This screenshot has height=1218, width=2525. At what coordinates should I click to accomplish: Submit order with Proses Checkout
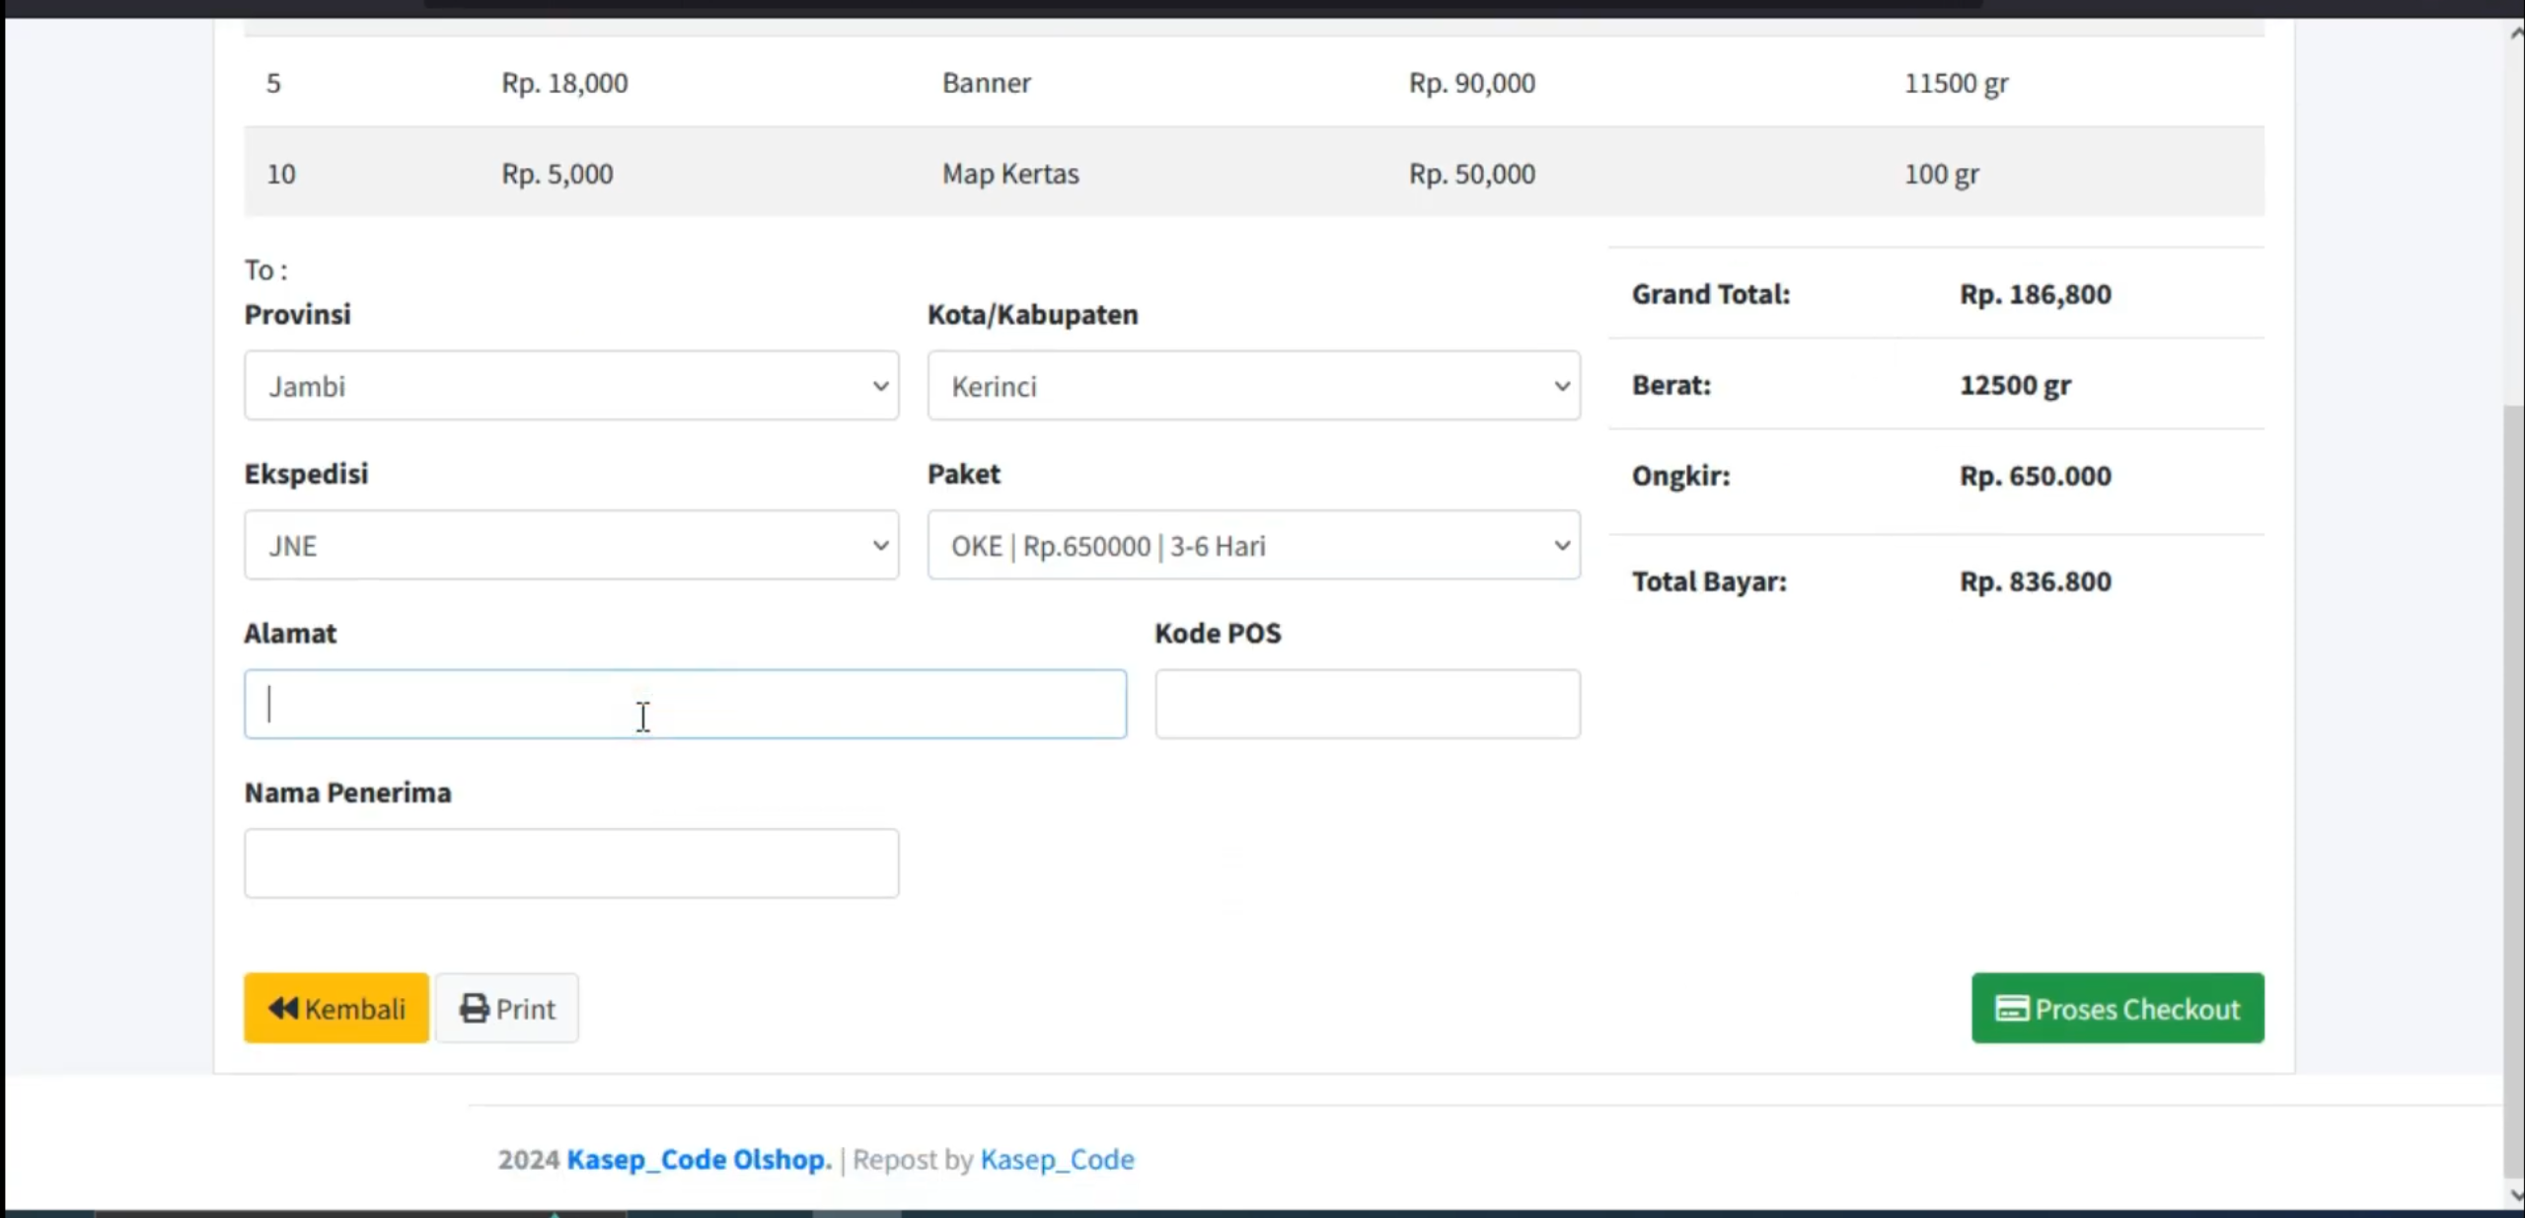[x=2117, y=1008]
